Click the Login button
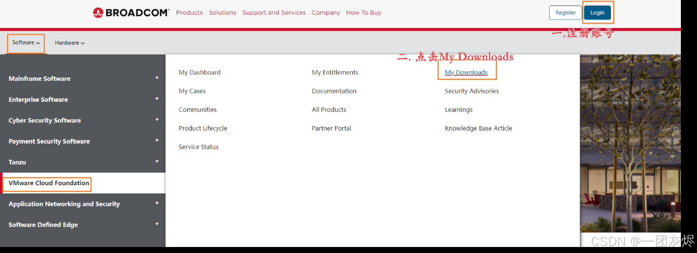The image size is (697, 253). (x=597, y=13)
